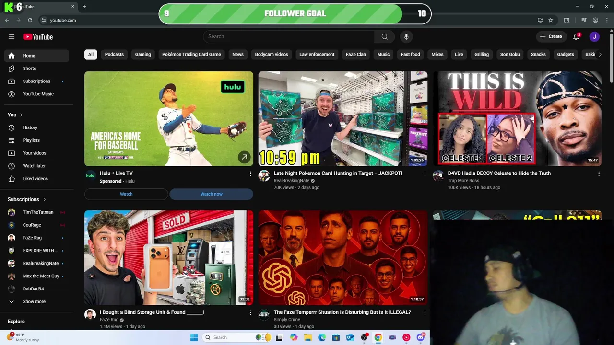
Task: Open File Explorer from taskbar
Action: (x=308, y=337)
